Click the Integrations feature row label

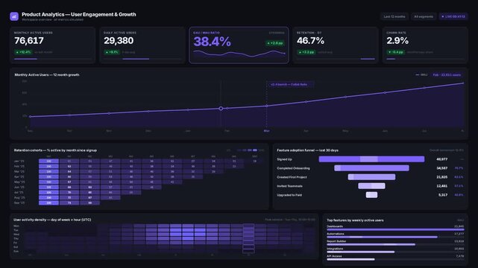[x=335, y=249]
